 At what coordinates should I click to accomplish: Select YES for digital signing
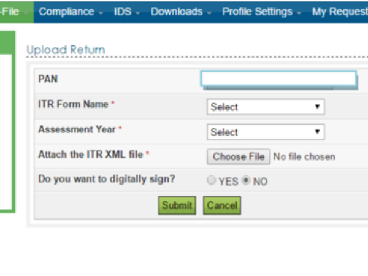coord(212,181)
